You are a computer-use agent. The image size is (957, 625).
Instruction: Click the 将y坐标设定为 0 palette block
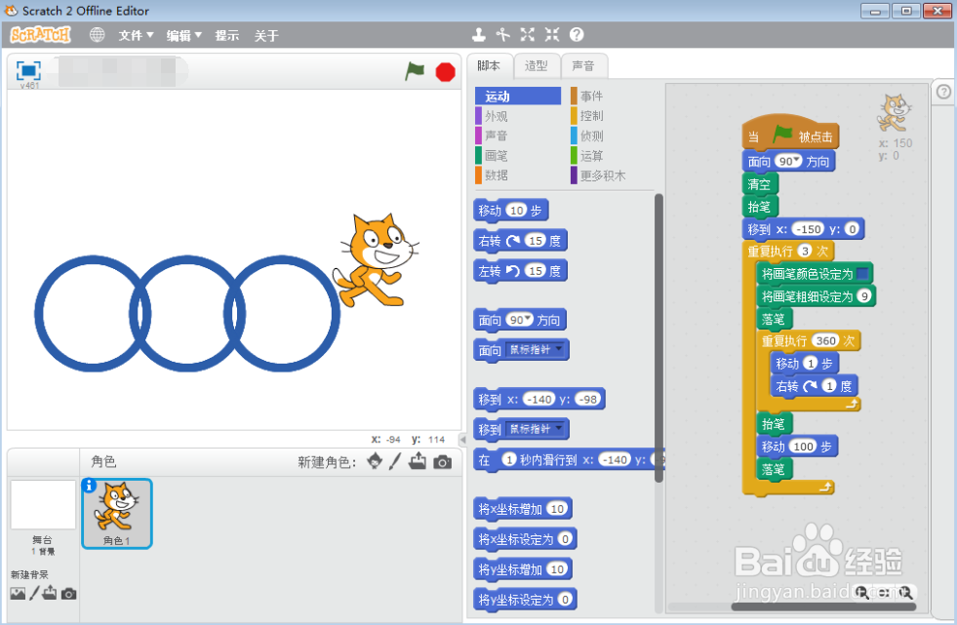coord(525,600)
